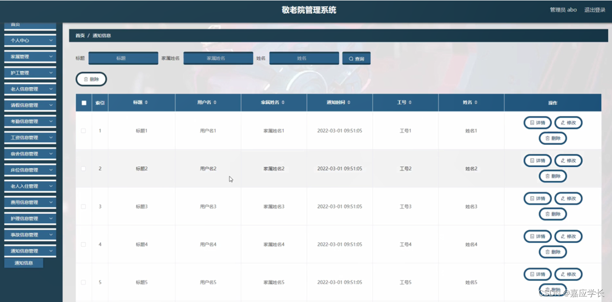Expand the 老人入住管理 sidebar menu
612x302 pixels.
(30, 186)
